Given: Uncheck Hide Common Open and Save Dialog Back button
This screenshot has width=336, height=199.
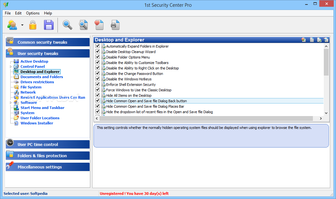Looking at the screenshot, I should 98,101.
